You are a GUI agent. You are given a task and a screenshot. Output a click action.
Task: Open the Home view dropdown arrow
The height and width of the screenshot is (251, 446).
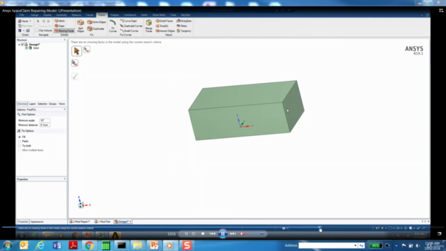point(31,21)
